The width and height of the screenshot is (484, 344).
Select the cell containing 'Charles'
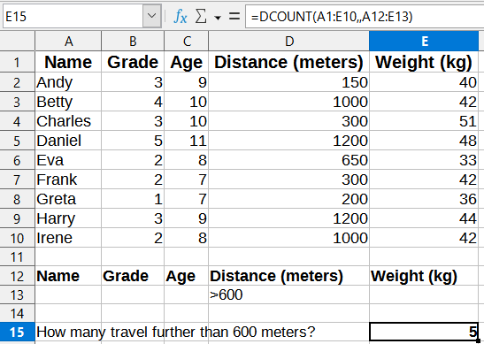point(68,121)
